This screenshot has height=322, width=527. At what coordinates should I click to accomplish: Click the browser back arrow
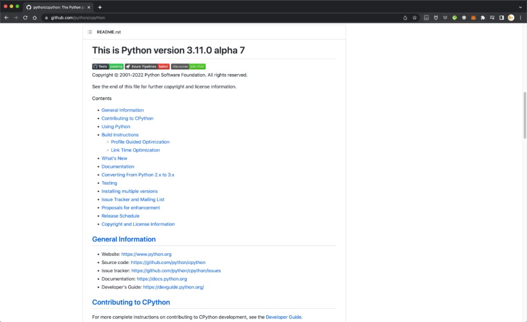6,18
